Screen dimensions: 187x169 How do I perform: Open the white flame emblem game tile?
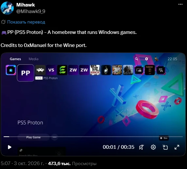click(106, 70)
